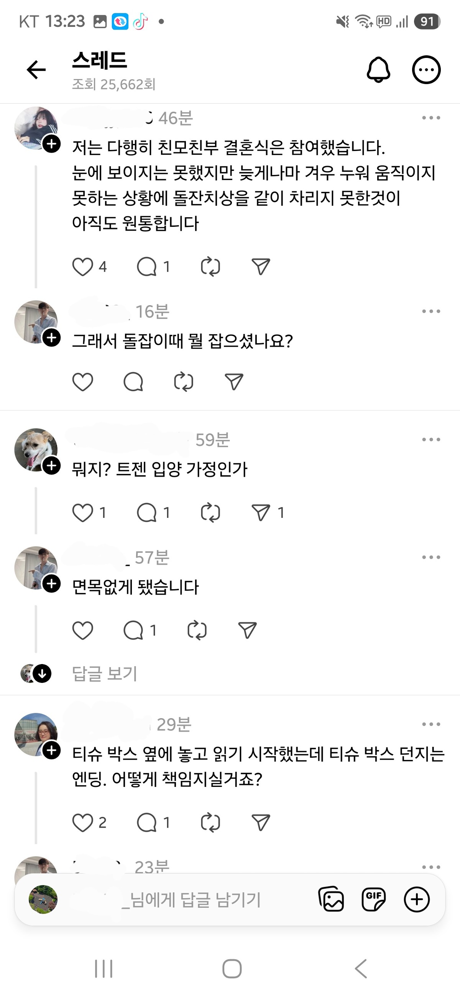Open more options for the 57분 reply
Viewport: 460px width, 998px height.
pos(431,557)
